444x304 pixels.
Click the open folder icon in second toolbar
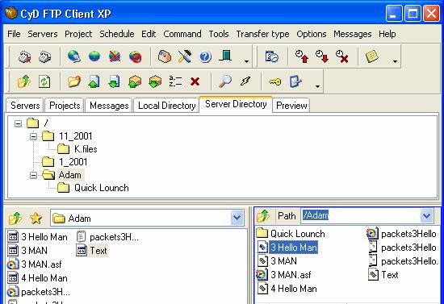(74, 81)
